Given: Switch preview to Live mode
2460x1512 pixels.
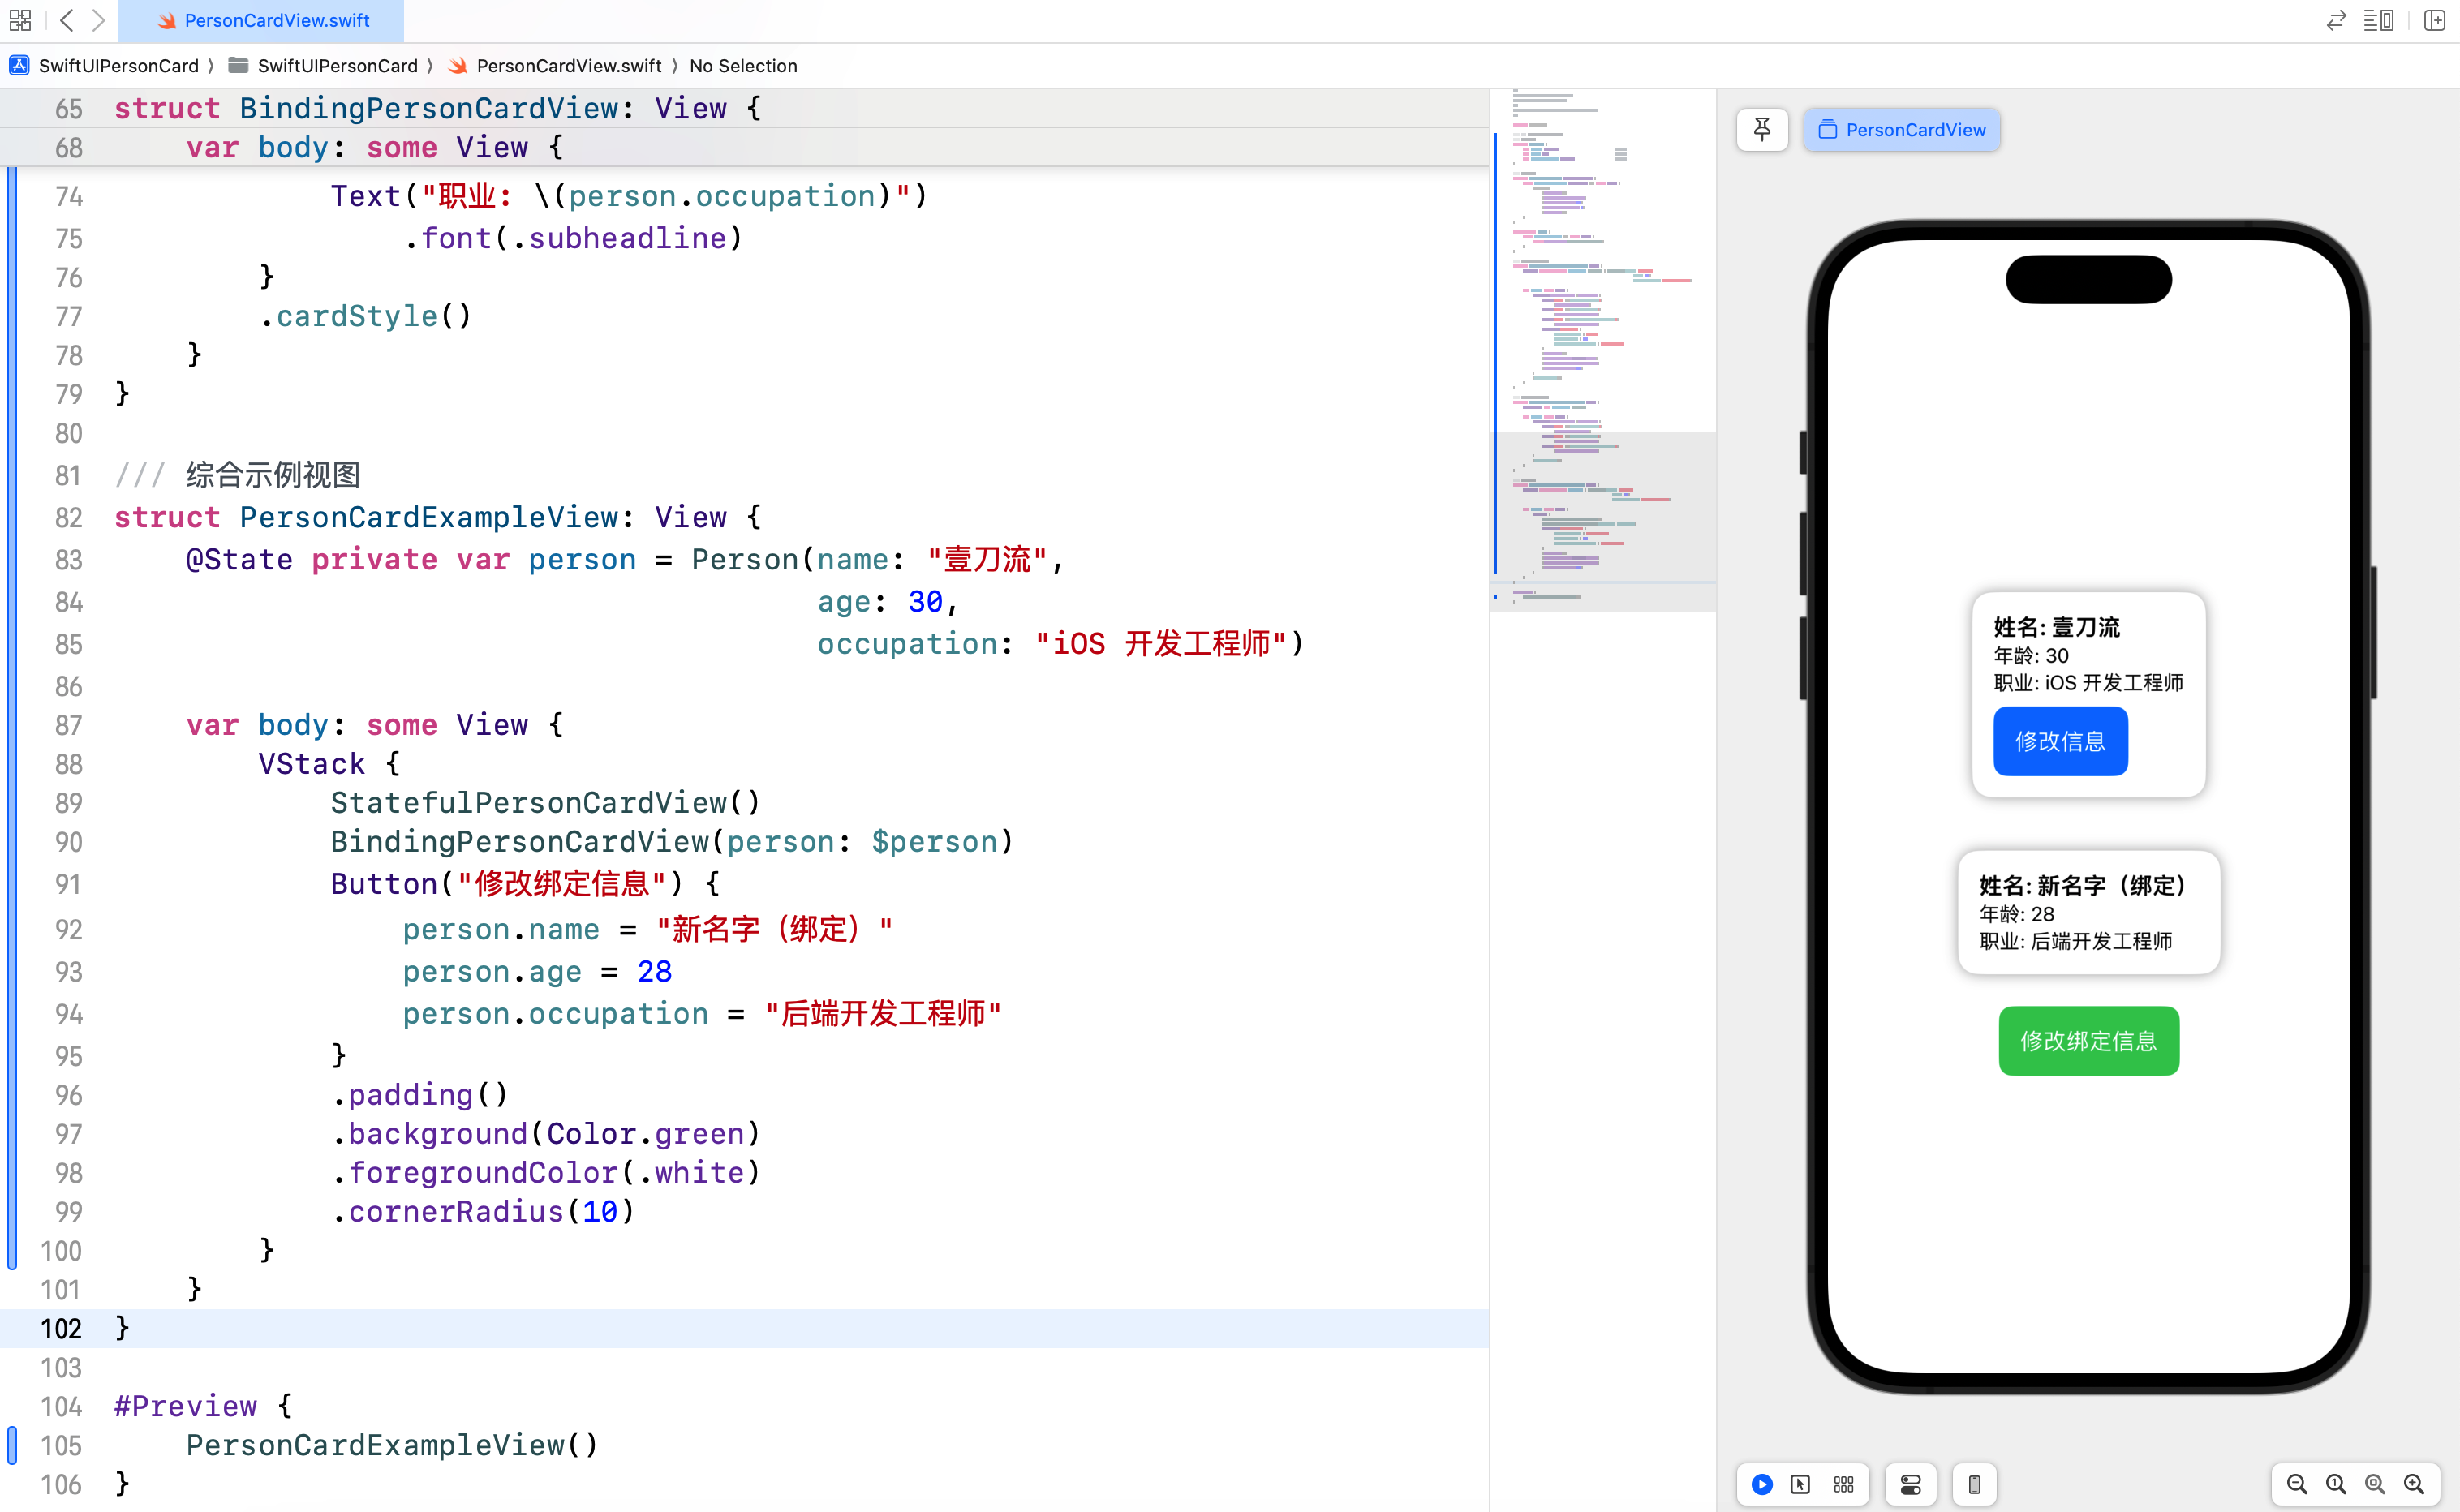Looking at the screenshot, I should [x=1762, y=1484].
